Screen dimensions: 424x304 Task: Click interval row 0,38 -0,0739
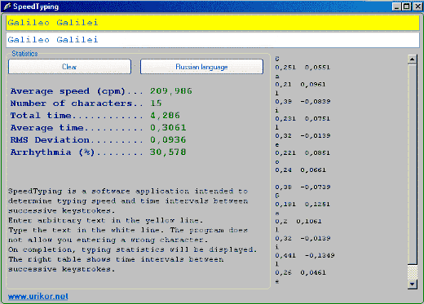(x=303, y=187)
